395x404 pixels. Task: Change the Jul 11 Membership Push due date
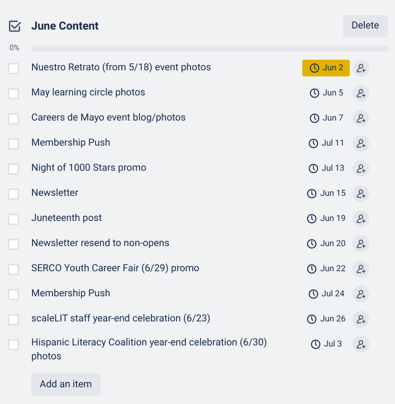click(327, 143)
